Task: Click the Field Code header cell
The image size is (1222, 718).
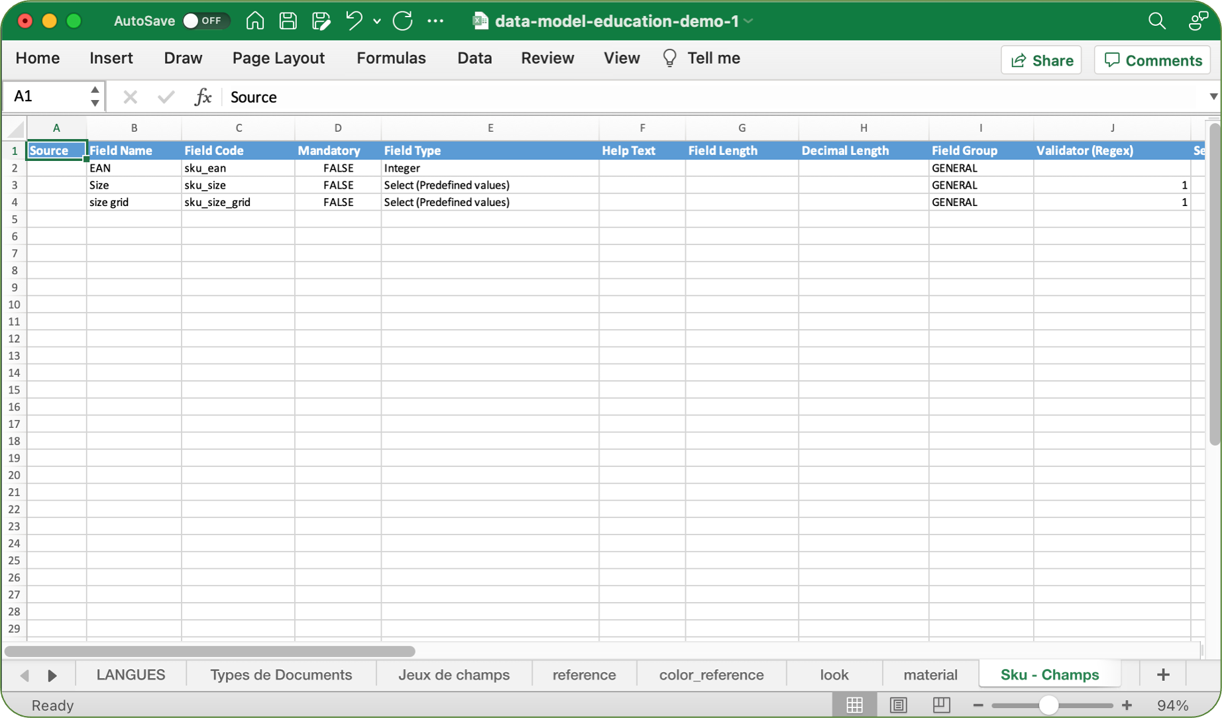Action: [x=239, y=150]
